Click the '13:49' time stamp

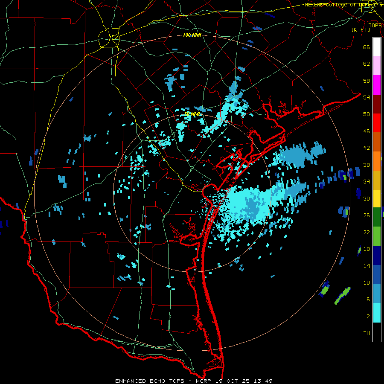click(263, 381)
